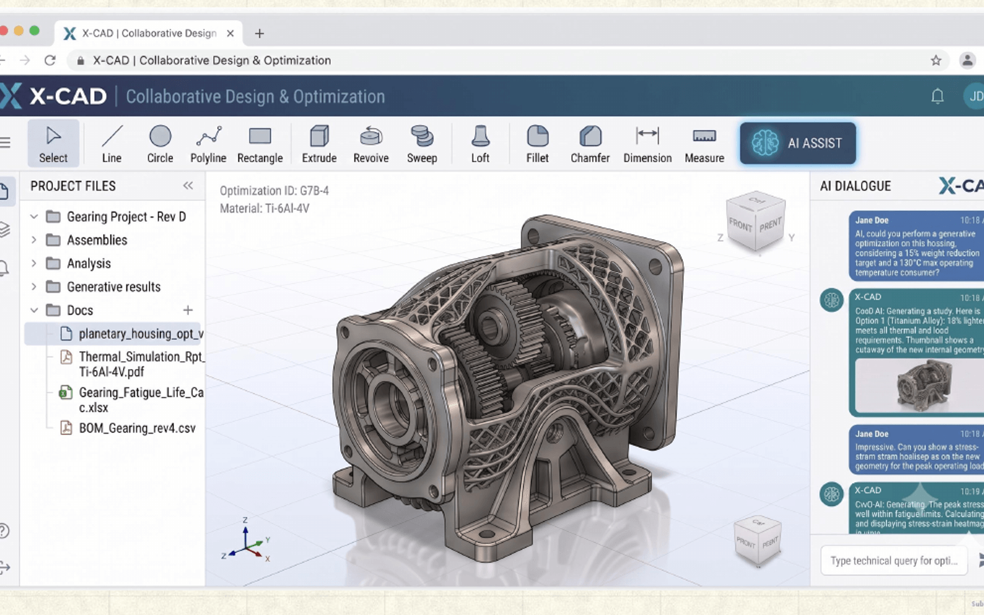This screenshot has height=615, width=984.
Task: Collapse the Project Files panel
Action: (188, 185)
